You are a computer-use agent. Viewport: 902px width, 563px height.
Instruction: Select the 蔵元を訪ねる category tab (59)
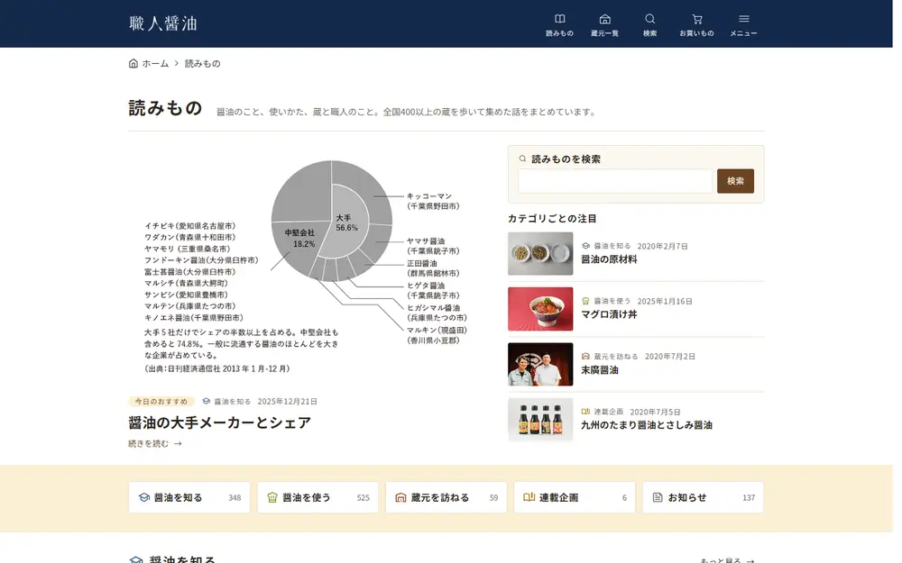[x=446, y=497]
